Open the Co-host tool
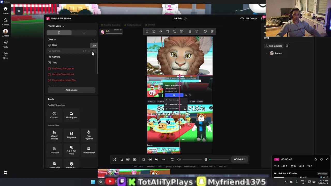 54,115
